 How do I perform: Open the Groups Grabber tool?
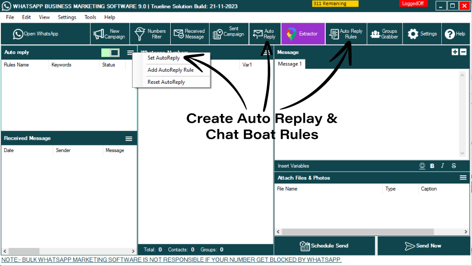[x=384, y=34]
